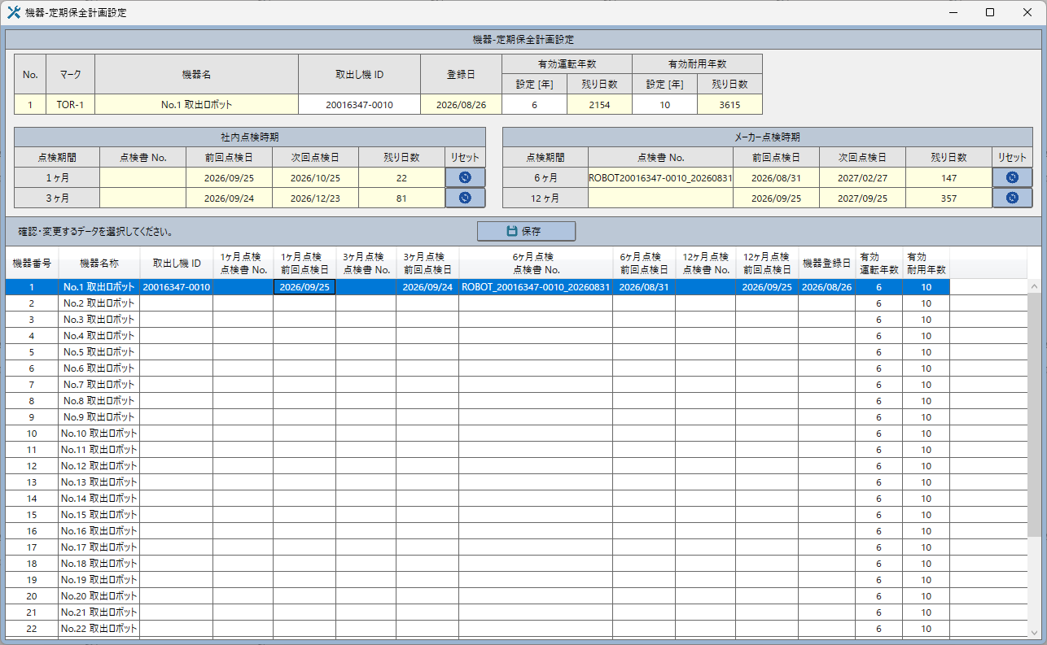Viewport: 1047px width, 645px height.
Task: Click the 登録日 value 2026/08/26 in header
Action: click(461, 104)
